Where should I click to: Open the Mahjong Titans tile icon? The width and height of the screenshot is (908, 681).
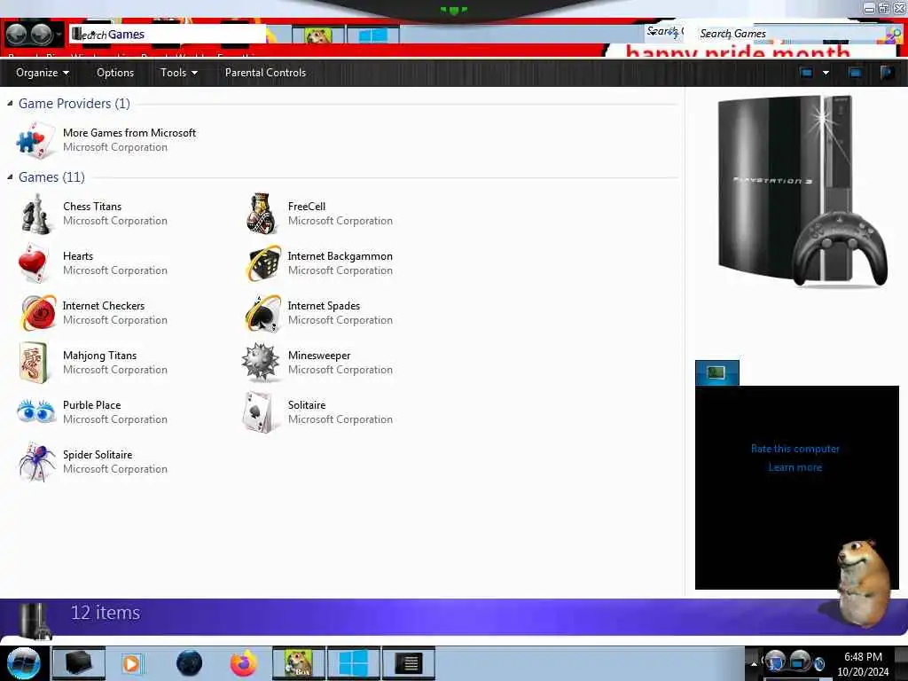point(34,363)
